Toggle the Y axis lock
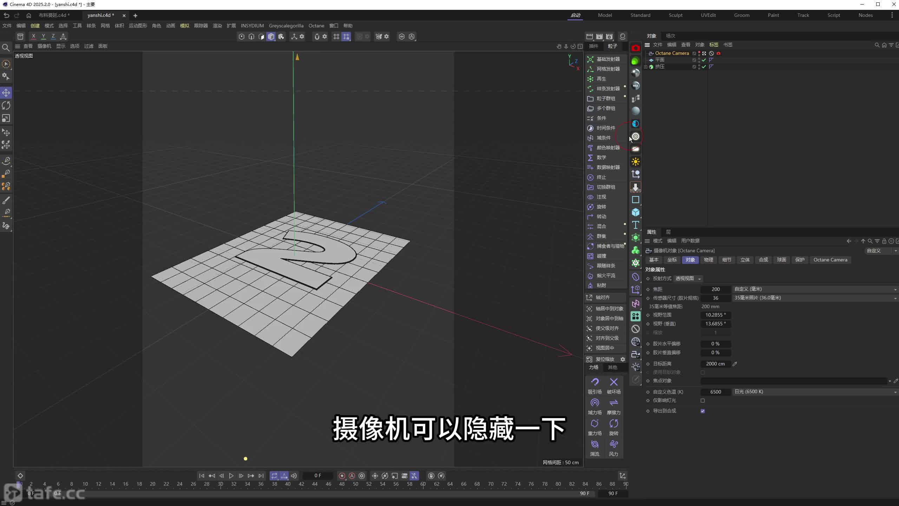Viewport: 899px width, 506px height. coord(43,36)
